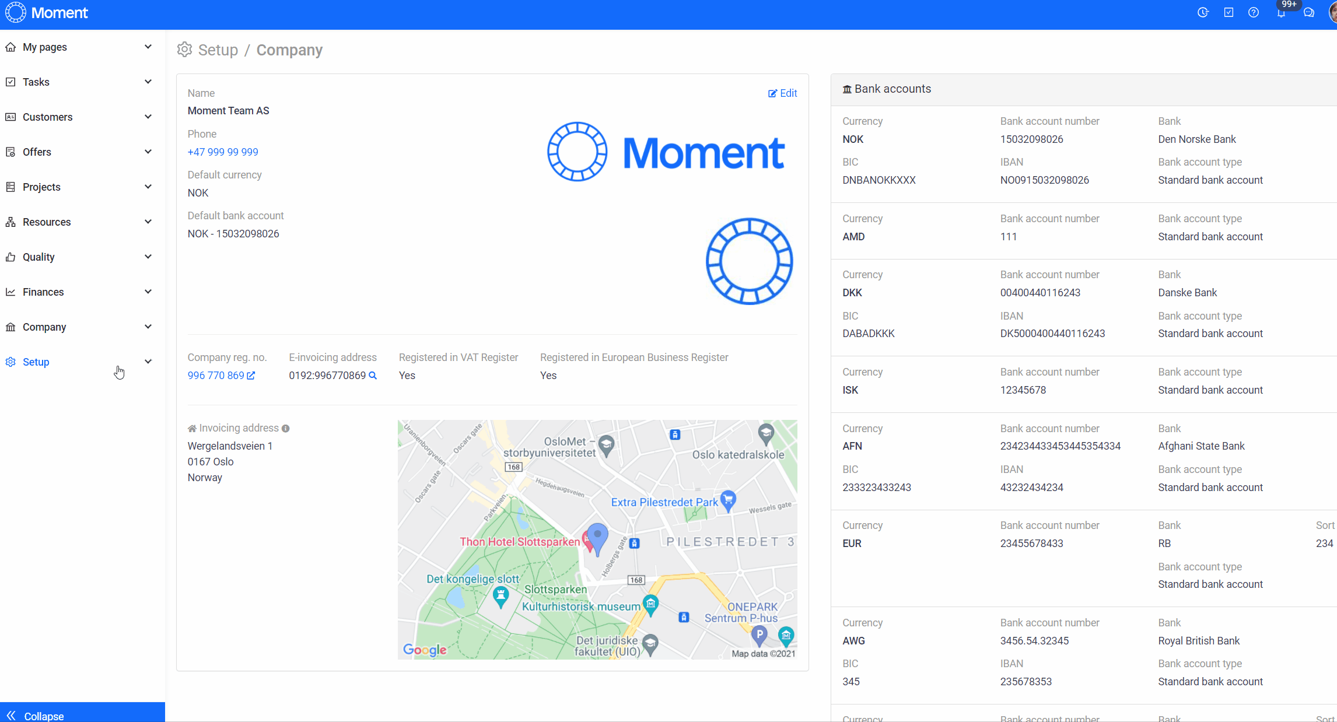The width and height of the screenshot is (1337, 722).
Task: Open Finances menu item
Action: click(82, 292)
